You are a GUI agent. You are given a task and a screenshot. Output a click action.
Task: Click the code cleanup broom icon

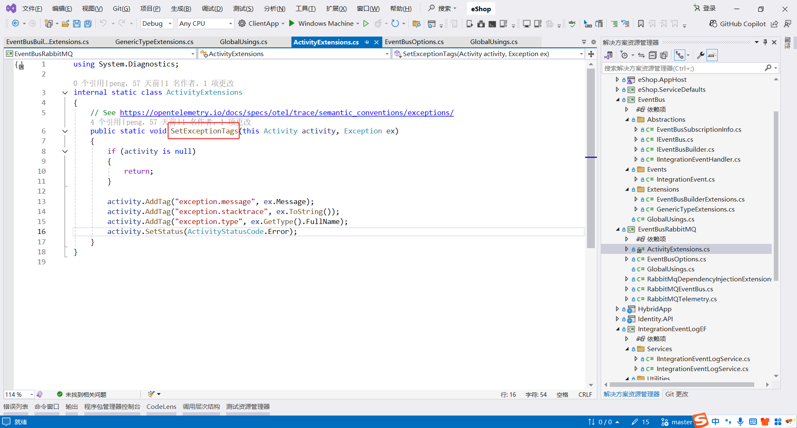click(152, 394)
